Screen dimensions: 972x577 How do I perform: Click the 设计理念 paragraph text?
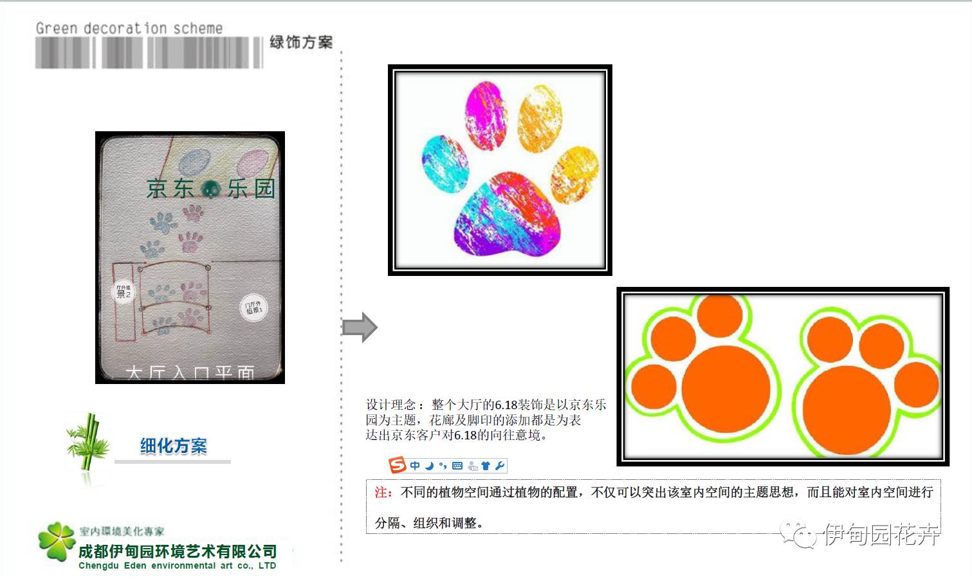point(486,419)
